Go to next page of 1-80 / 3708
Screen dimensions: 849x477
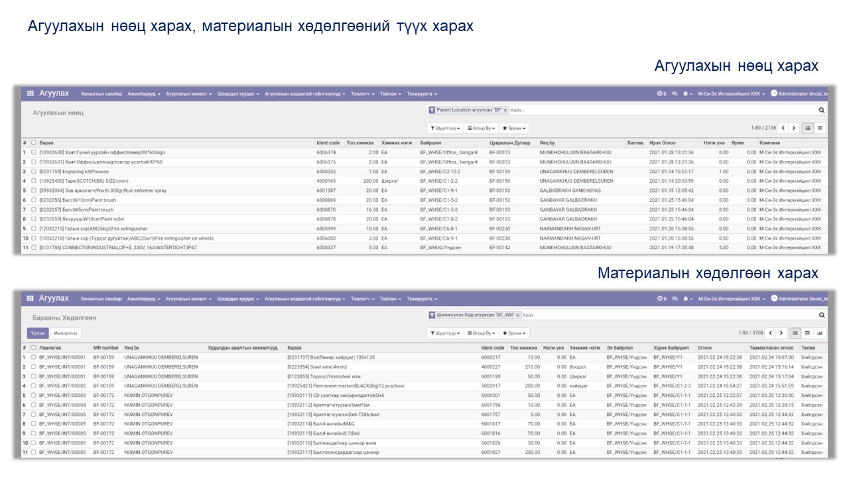click(781, 333)
